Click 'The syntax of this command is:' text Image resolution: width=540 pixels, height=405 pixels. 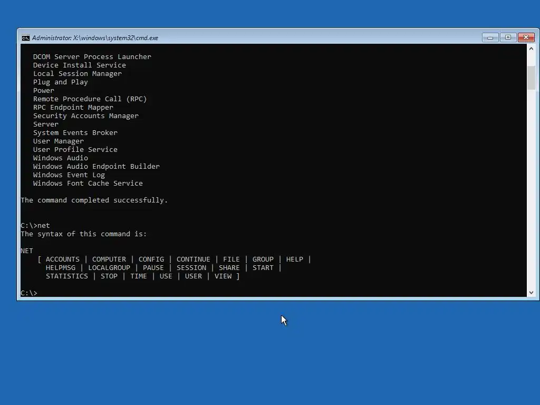(x=84, y=234)
